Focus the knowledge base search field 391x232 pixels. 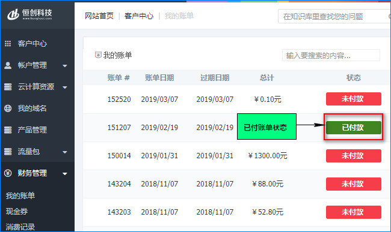(334, 16)
